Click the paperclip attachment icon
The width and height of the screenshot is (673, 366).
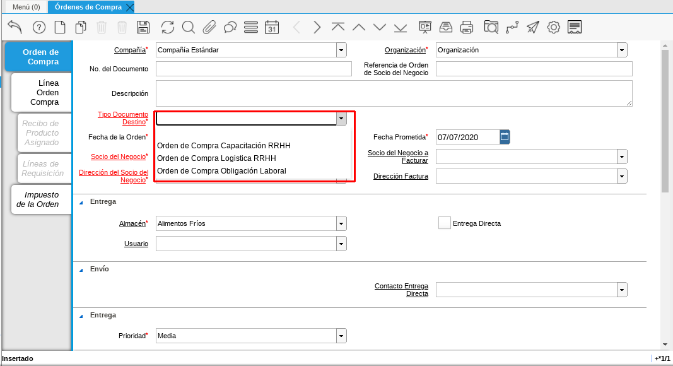pyautogui.click(x=209, y=27)
